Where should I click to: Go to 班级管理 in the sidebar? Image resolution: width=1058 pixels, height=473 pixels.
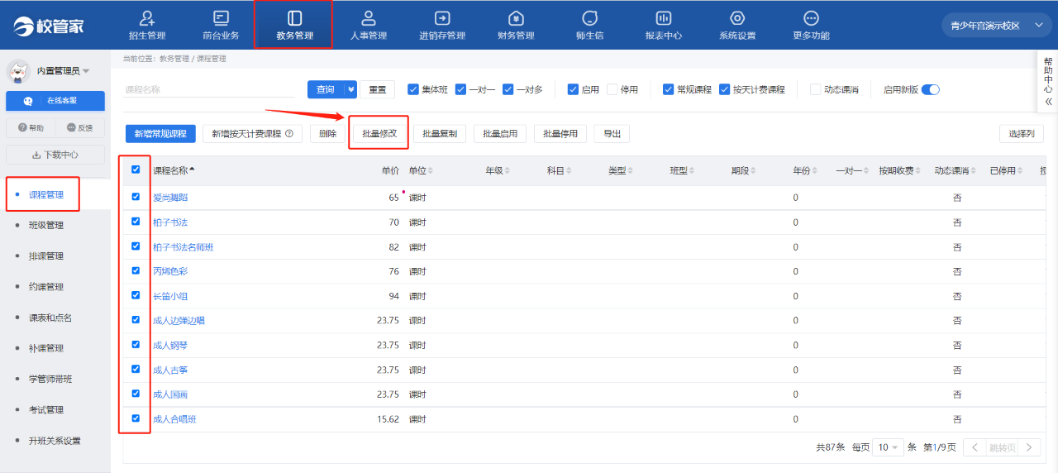pyautogui.click(x=46, y=225)
